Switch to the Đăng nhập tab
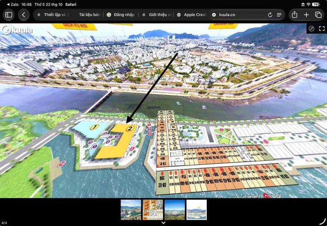327x226 pixels. [x=121, y=15]
